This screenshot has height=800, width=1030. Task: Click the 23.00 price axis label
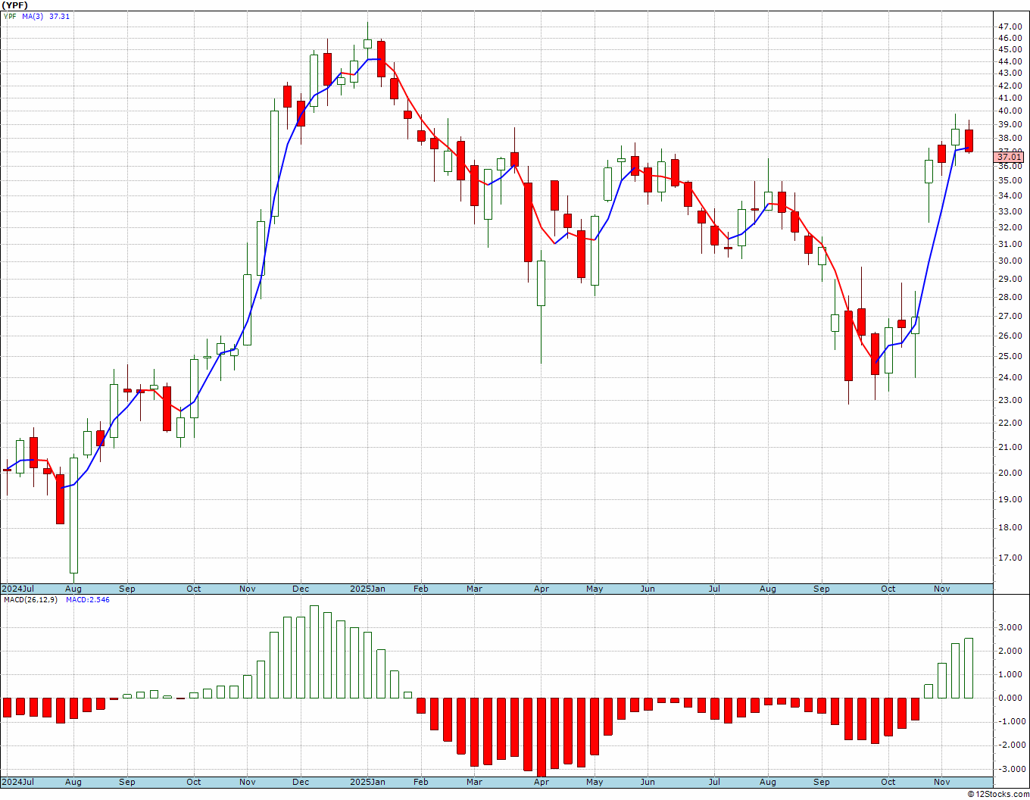point(1010,400)
